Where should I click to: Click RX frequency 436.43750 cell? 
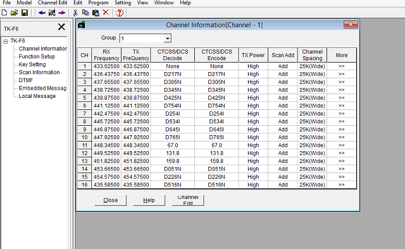coord(106,75)
